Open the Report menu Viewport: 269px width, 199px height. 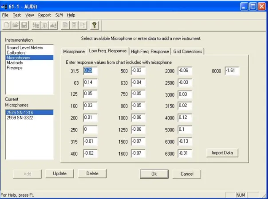[44, 15]
